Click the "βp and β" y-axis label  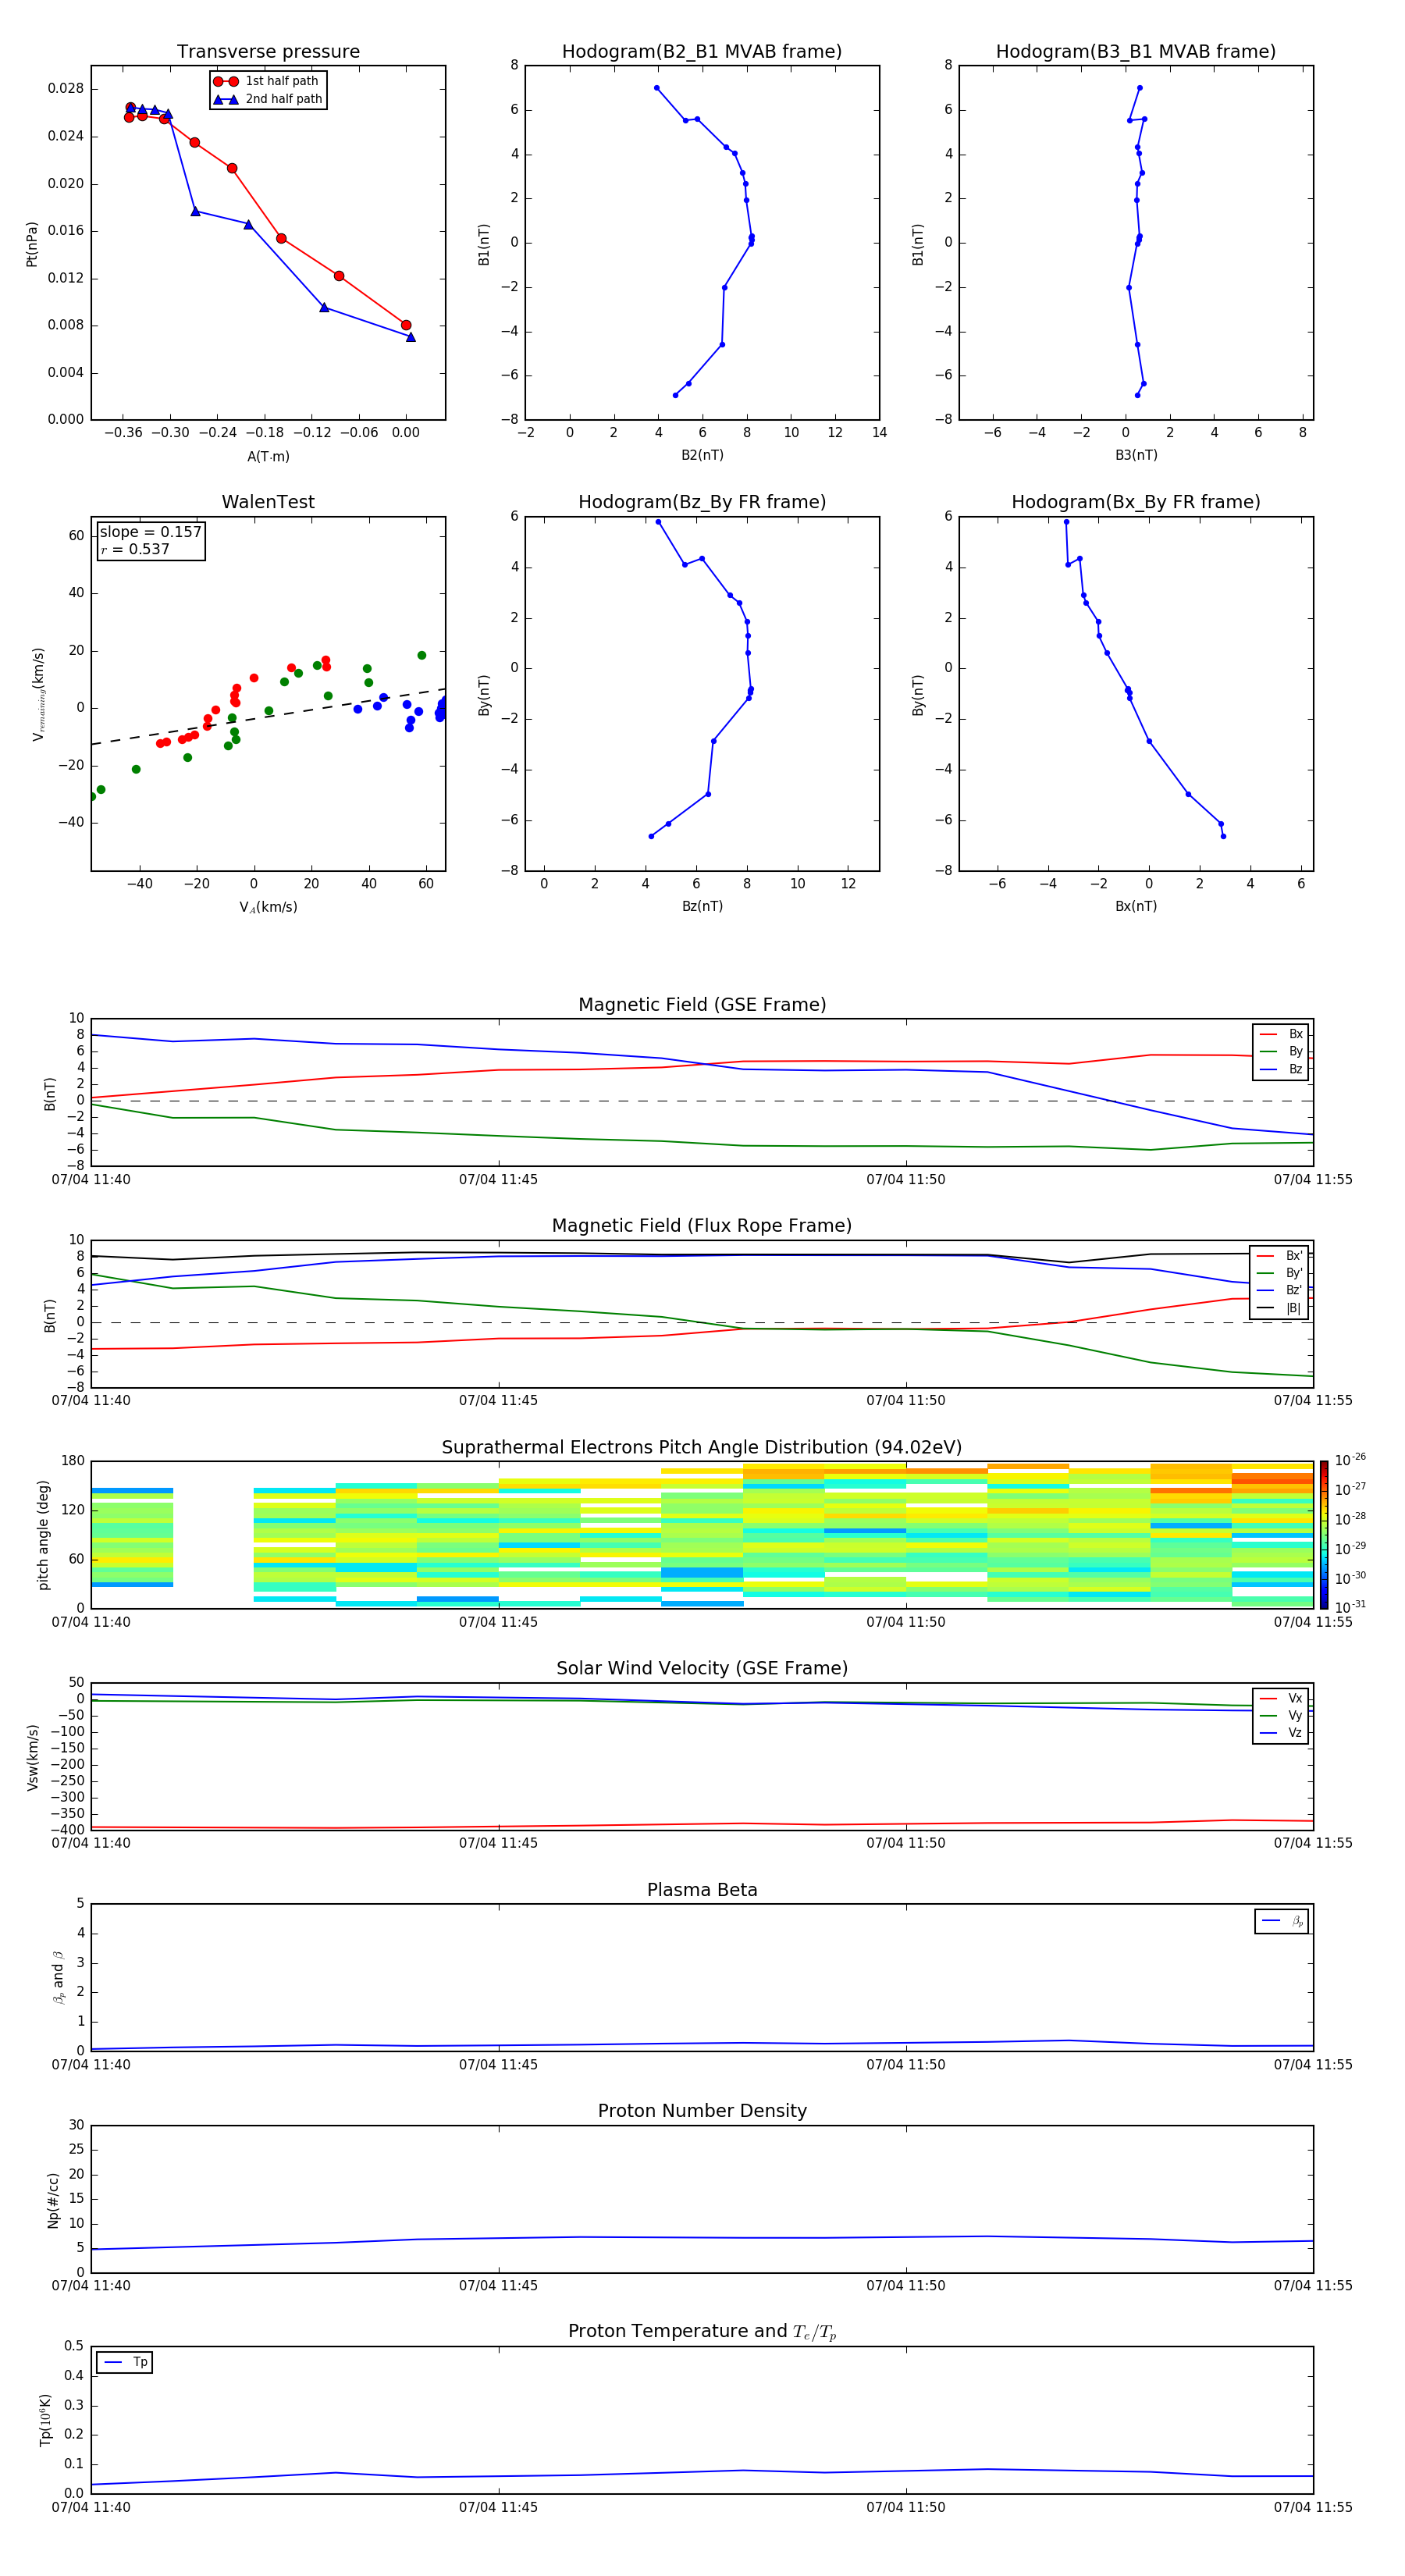[x=58, y=1977]
